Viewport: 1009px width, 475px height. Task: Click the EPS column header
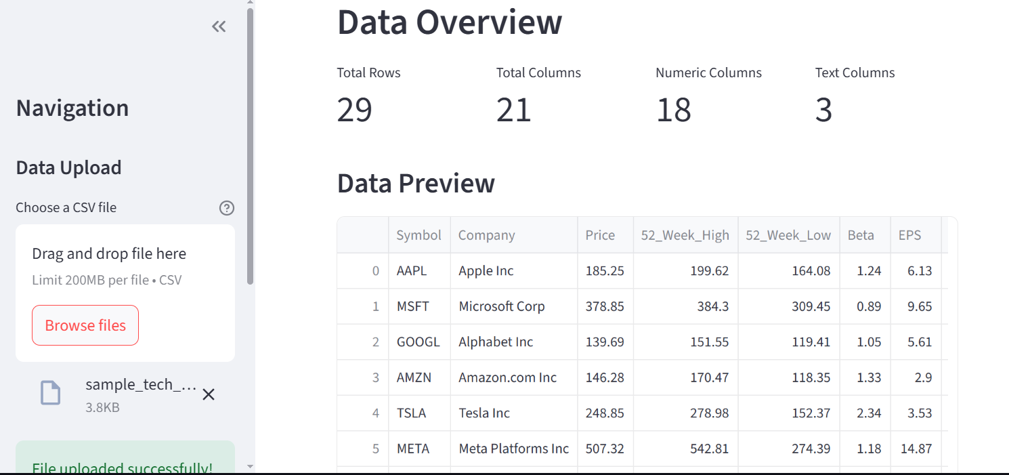click(x=909, y=235)
